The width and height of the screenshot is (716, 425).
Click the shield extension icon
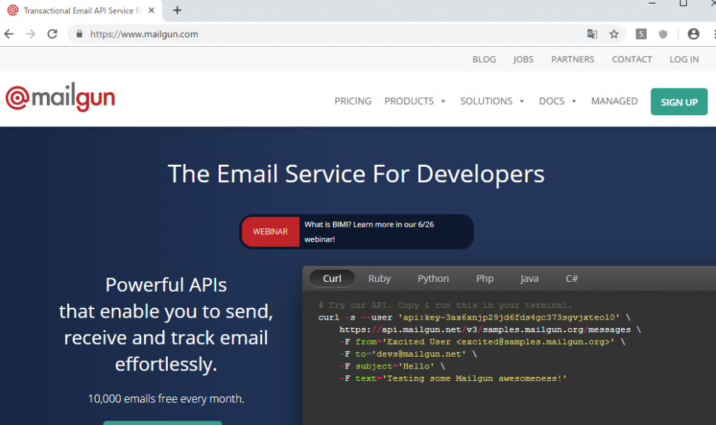coord(662,33)
